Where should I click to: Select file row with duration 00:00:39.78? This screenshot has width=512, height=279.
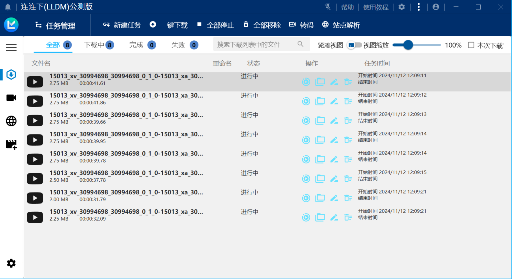[x=267, y=159]
